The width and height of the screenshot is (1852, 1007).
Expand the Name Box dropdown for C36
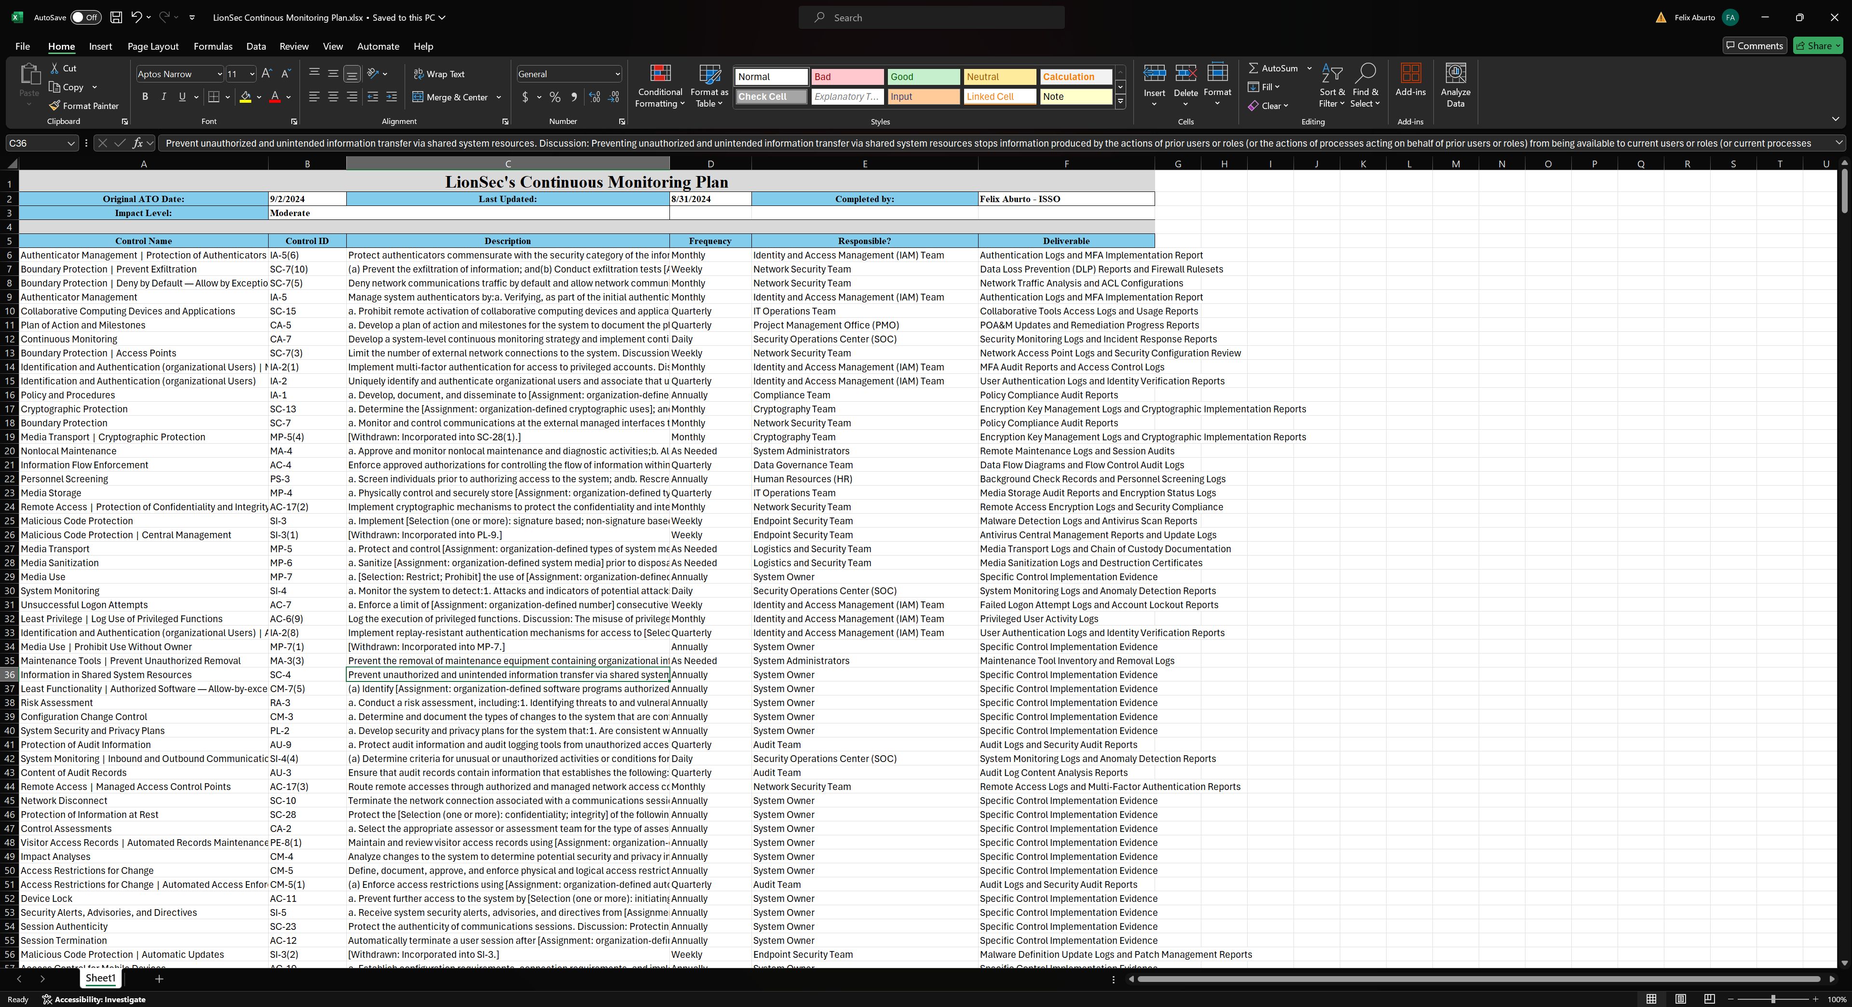70,143
